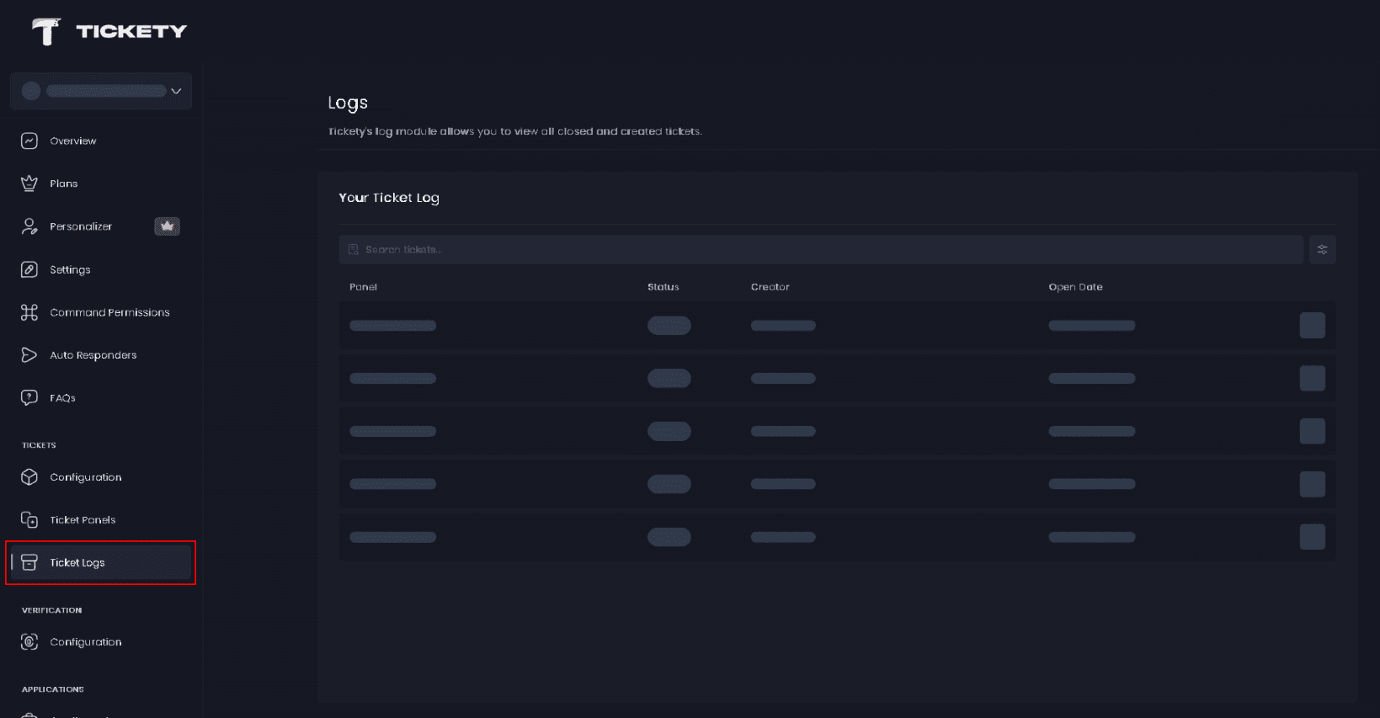The image size is (1380, 718).
Task: Click the server avatar in selector
Action: click(31, 91)
